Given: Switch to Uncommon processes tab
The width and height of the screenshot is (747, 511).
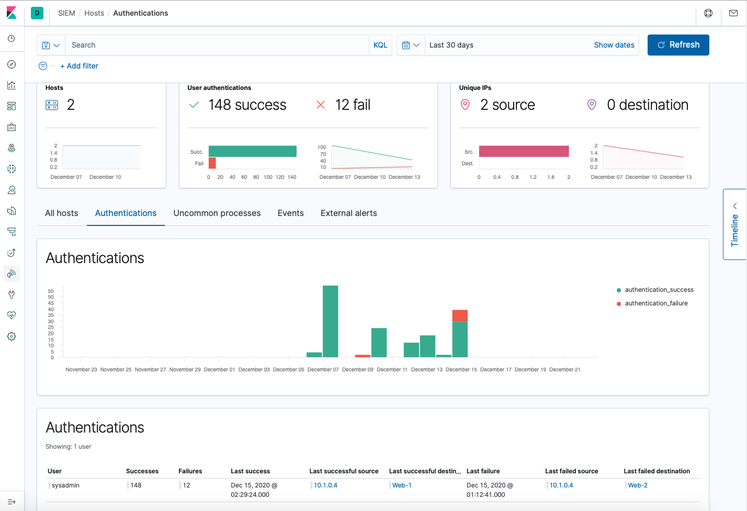Looking at the screenshot, I should pos(217,213).
